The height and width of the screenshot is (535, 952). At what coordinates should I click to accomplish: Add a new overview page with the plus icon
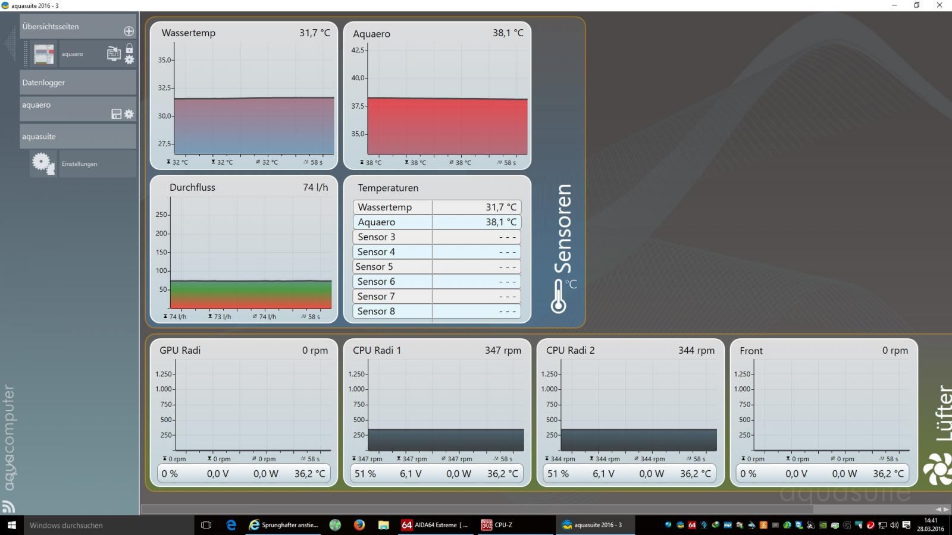(x=129, y=31)
